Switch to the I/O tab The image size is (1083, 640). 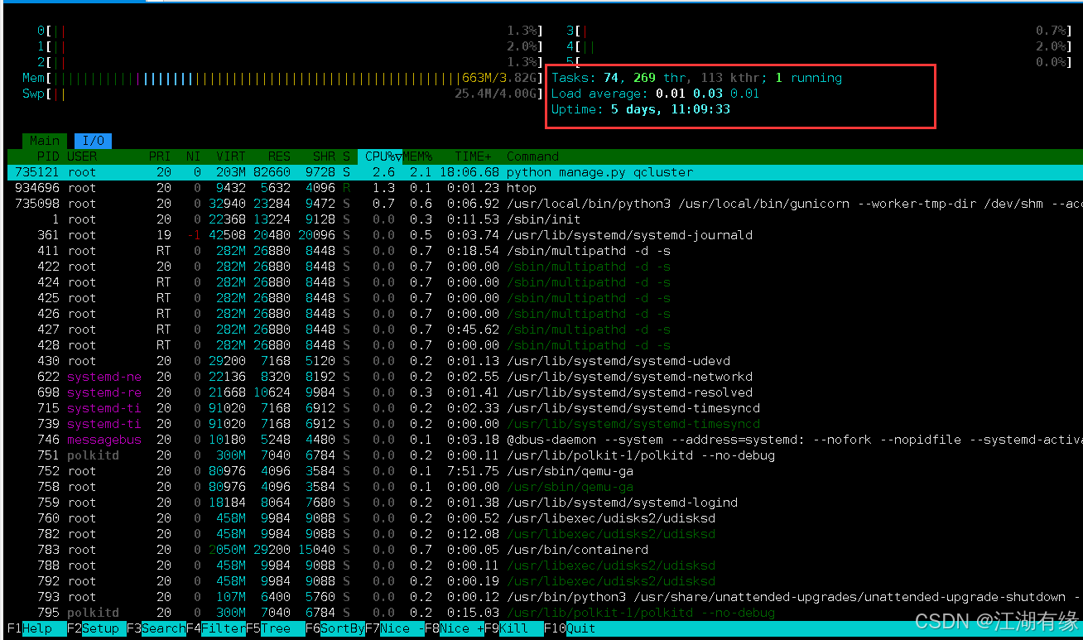(x=93, y=141)
